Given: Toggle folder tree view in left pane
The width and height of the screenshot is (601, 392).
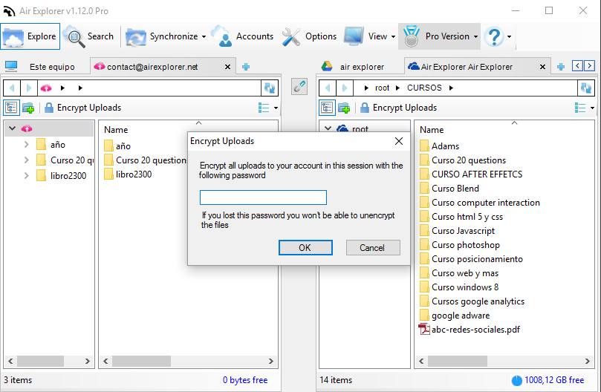Looking at the screenshot, I should [x=11, y=108].
